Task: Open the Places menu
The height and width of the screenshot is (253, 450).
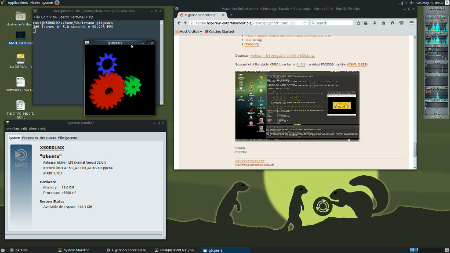Action: tap(35, 3)
